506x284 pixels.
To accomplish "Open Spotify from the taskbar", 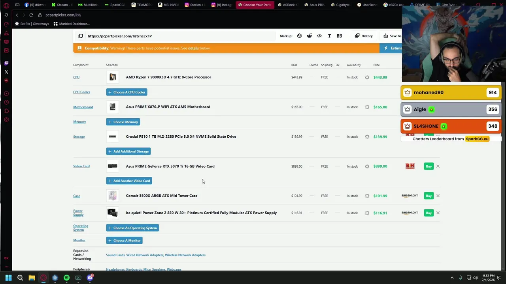I will point(66,278).
